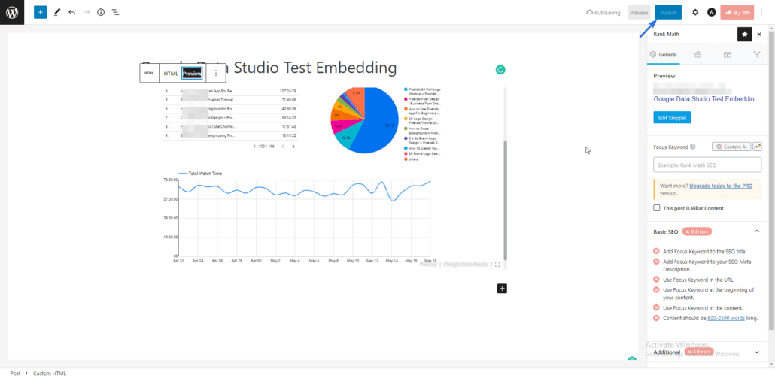Click the Focus Keyword help question icon

click(x=692, y=147)
